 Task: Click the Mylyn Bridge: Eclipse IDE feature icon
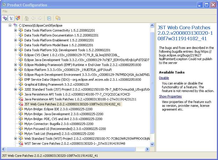tap(21, 109)
